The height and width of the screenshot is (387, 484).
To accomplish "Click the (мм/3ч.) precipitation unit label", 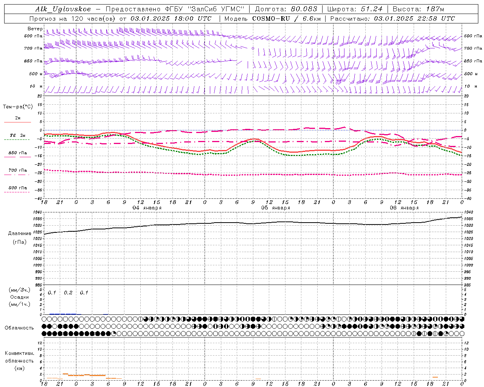I will [20, 290].
